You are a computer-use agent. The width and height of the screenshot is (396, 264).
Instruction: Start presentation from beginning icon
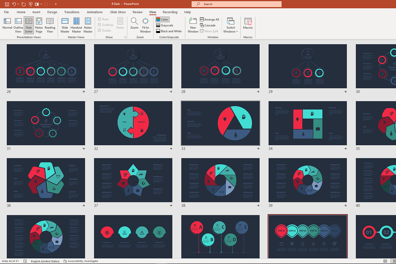coord(31,4)
